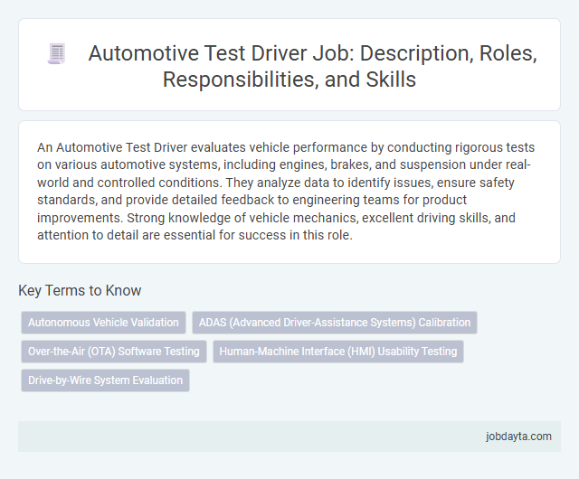This screenshot has height=479, width=579.
Task: Click the Automotive Test Driver Job title heading
Action: click(x=312, y=66)
